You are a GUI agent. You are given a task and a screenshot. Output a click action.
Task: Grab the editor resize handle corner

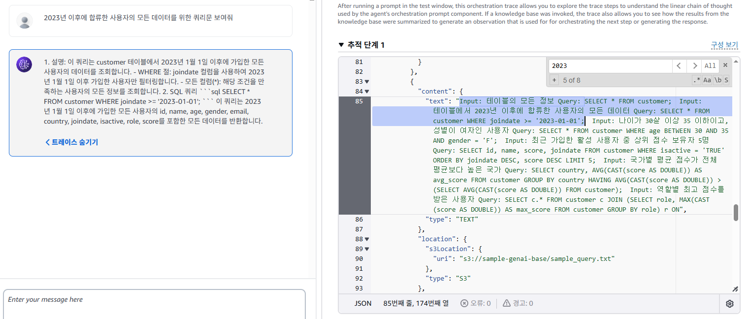click(736, 289)
